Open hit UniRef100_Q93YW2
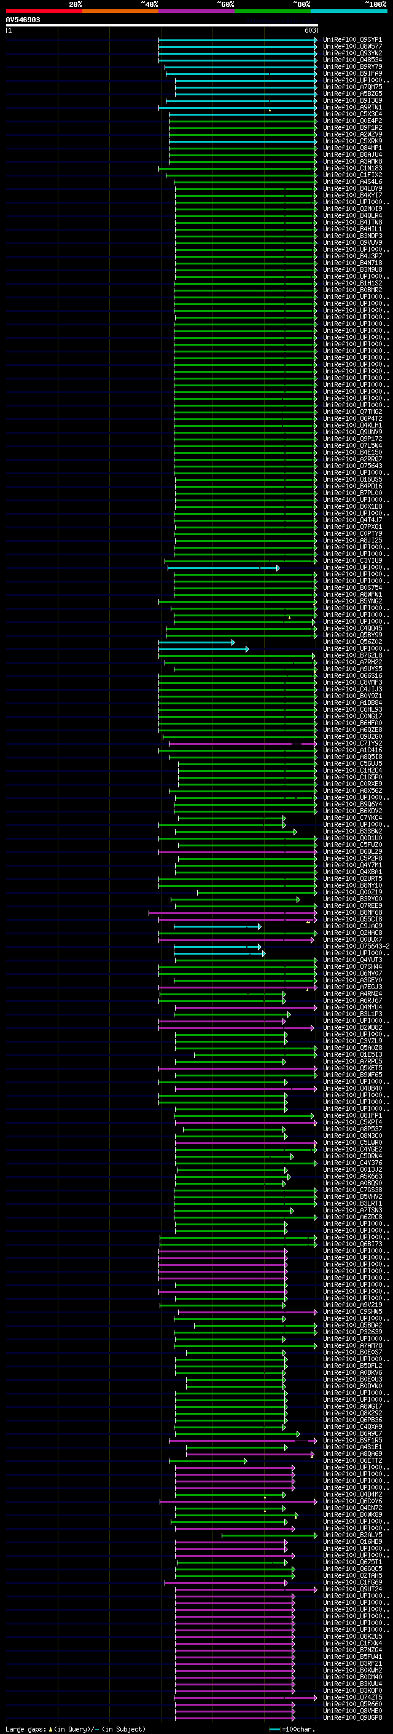This screenshot has height=1734, width=393. click(352, 53)
